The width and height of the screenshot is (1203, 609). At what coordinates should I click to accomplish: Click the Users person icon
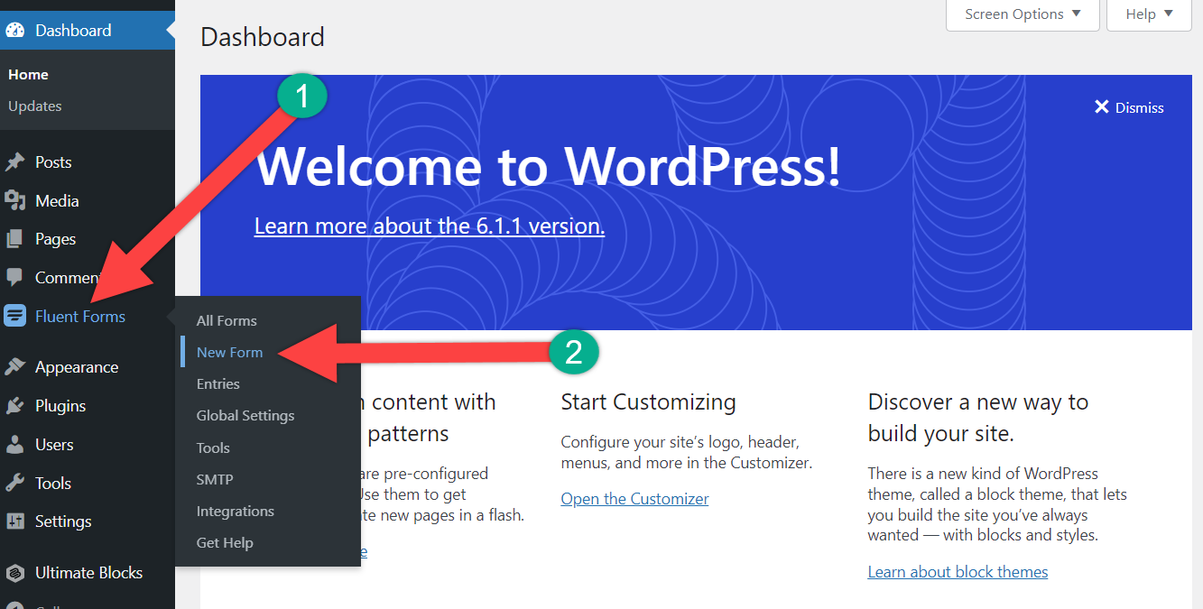pyautogui.click(x=14, y=445)
